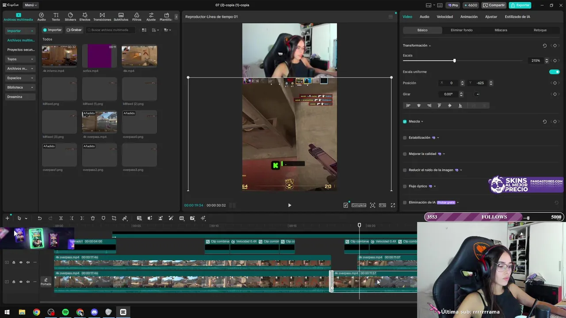Enable the Estabilización checkbox

(405, 138)
